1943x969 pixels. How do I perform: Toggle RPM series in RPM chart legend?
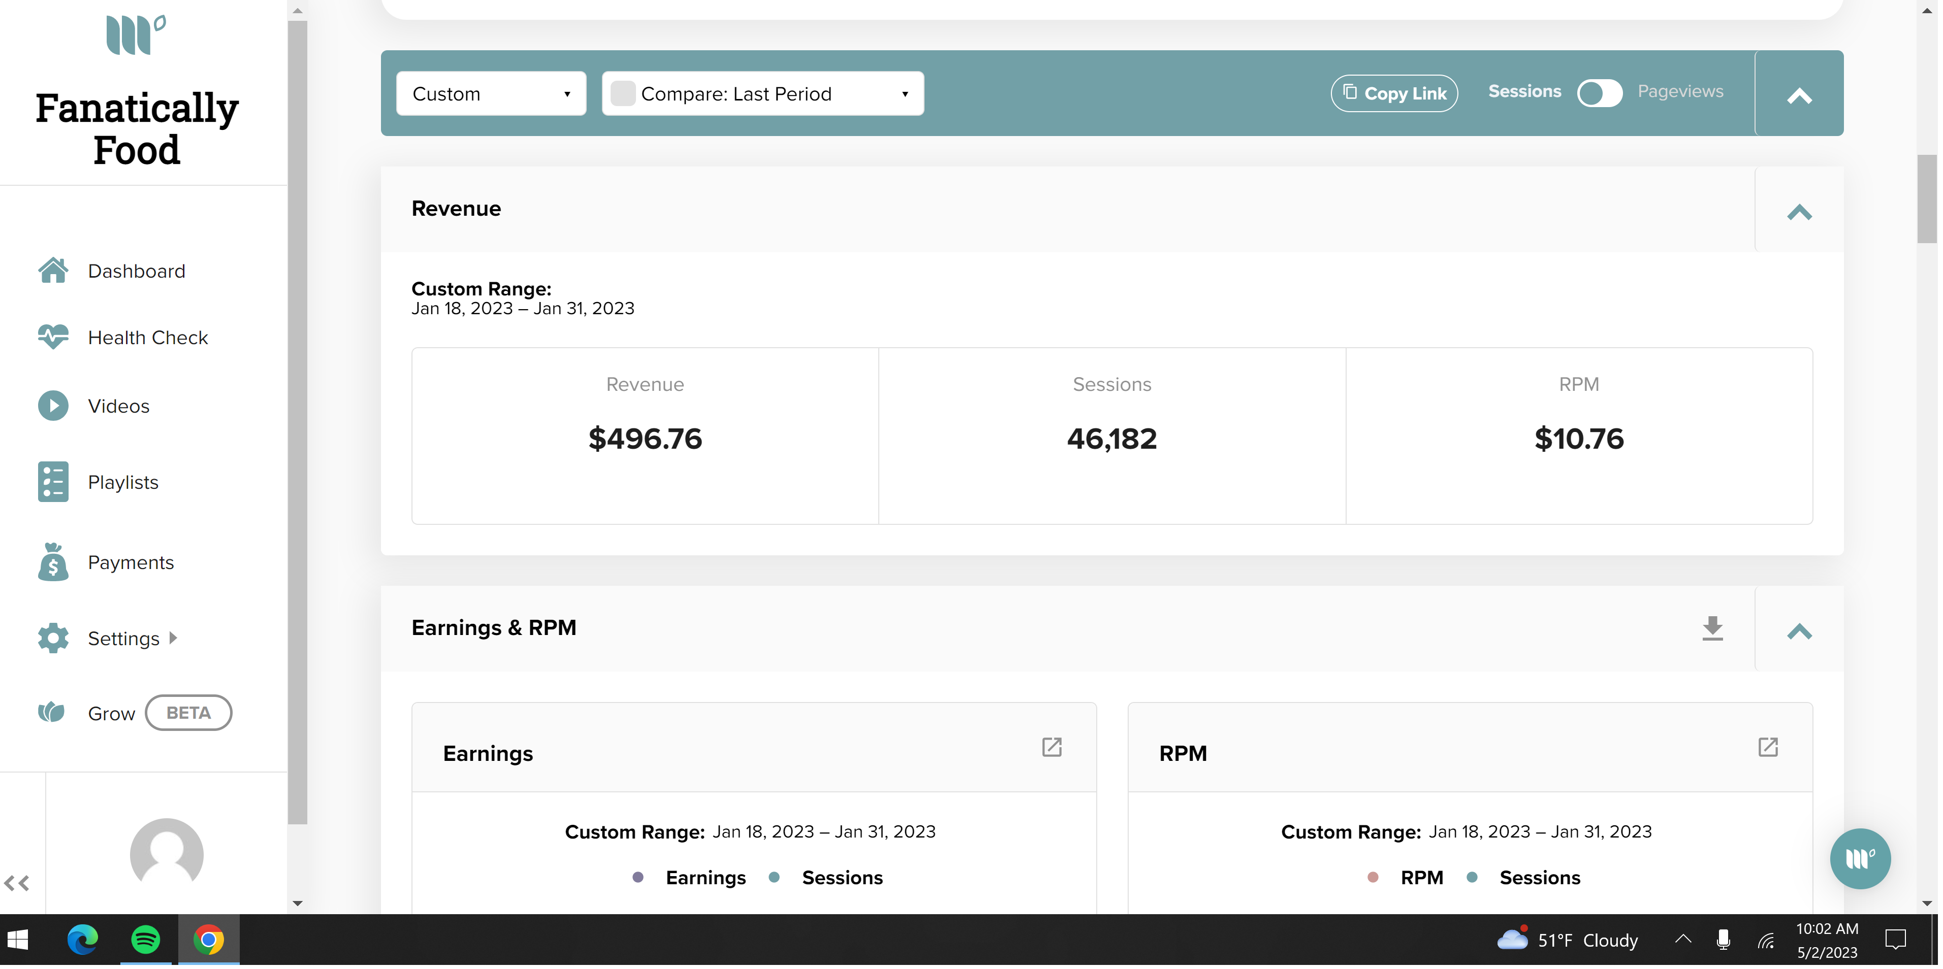(1405, 879)
